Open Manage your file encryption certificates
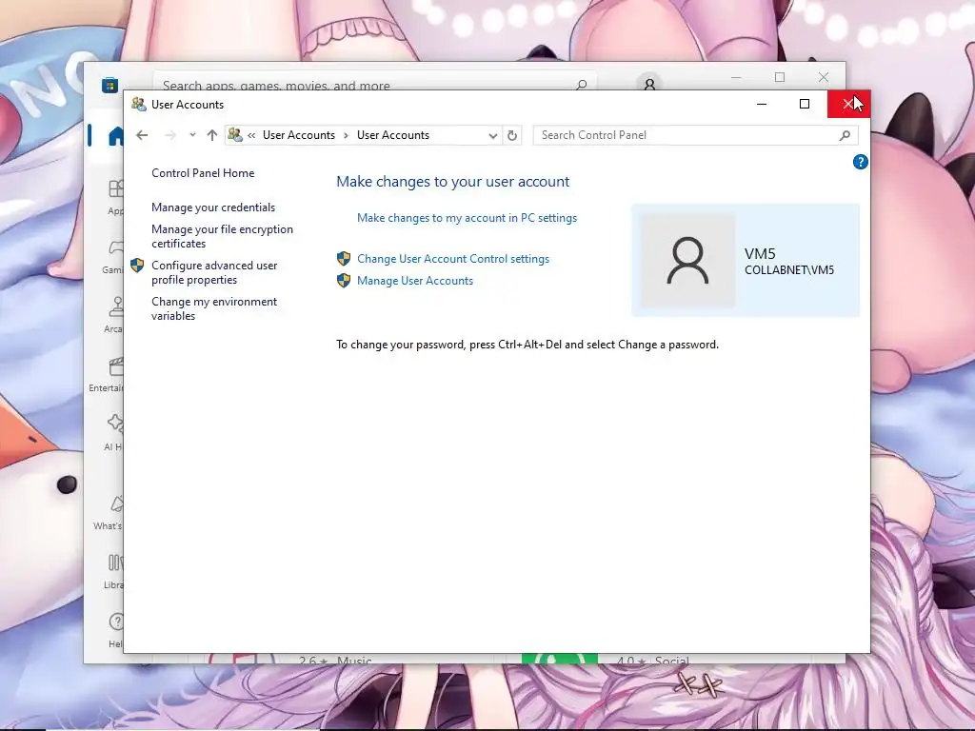This screenshot has height=731, width=975. coord(222,236)
